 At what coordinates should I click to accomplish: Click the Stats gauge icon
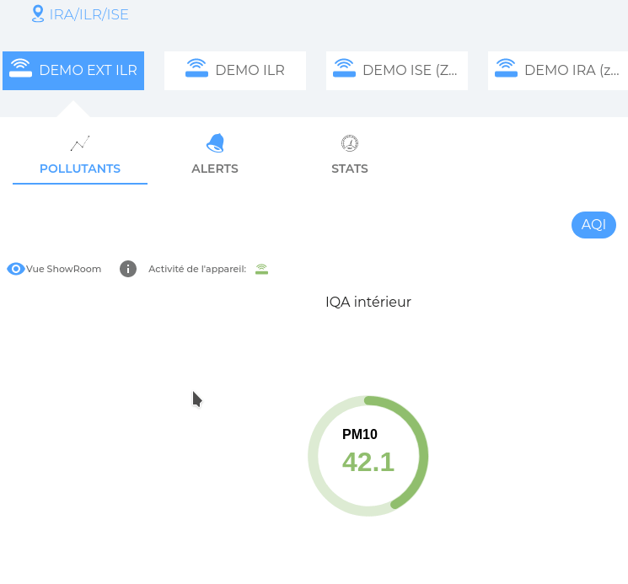click(x=350, y=143)
